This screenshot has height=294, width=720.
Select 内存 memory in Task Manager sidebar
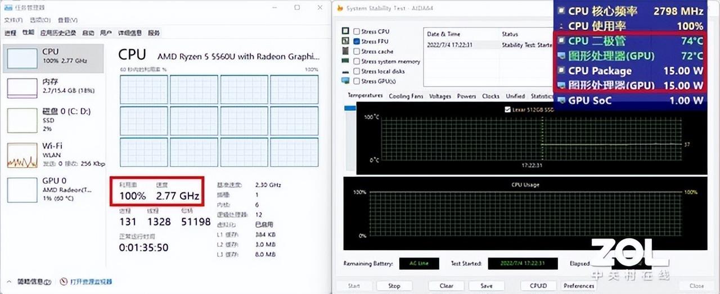point(53,88)
